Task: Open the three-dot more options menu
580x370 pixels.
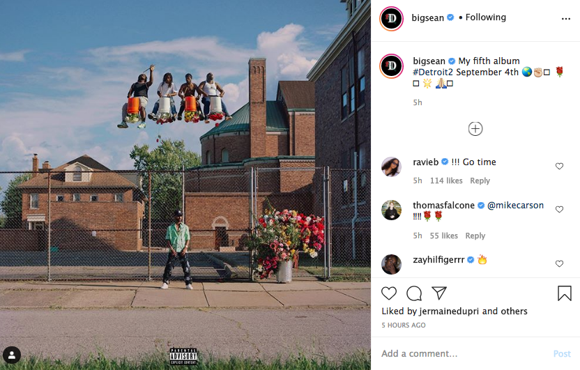Action: 566,19
